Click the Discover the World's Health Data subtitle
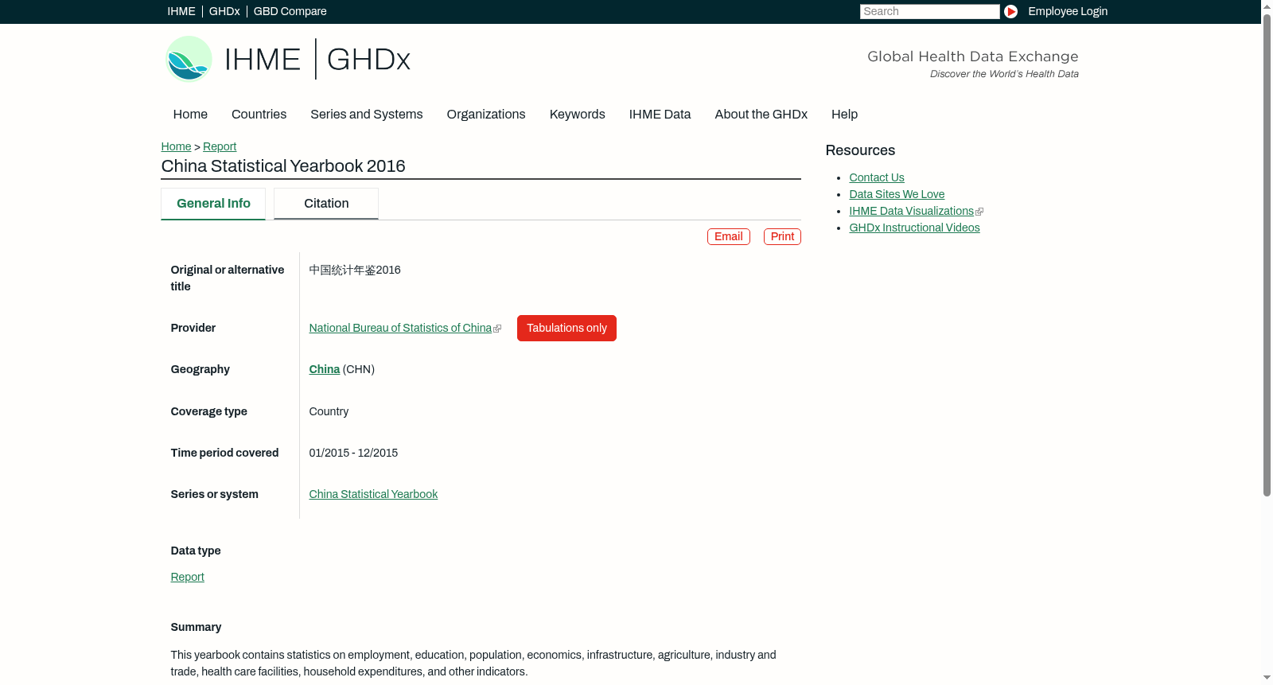Image resolution: width=1273 pixels, height=685 pixels. click(1004, 74)
